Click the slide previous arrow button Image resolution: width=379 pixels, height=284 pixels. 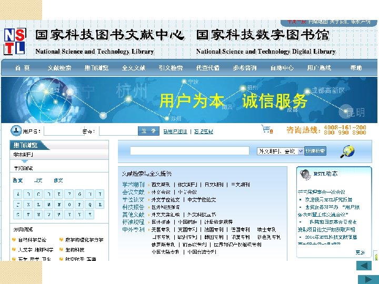(x=364, y=266)
